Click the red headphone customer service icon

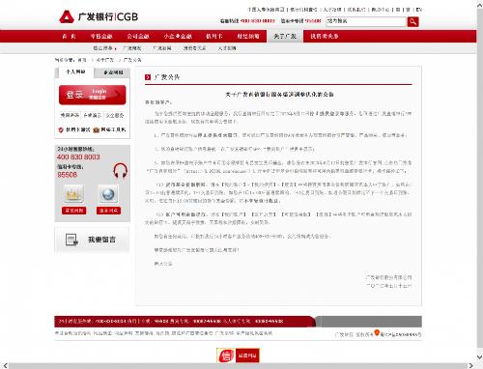click(120, 170)
